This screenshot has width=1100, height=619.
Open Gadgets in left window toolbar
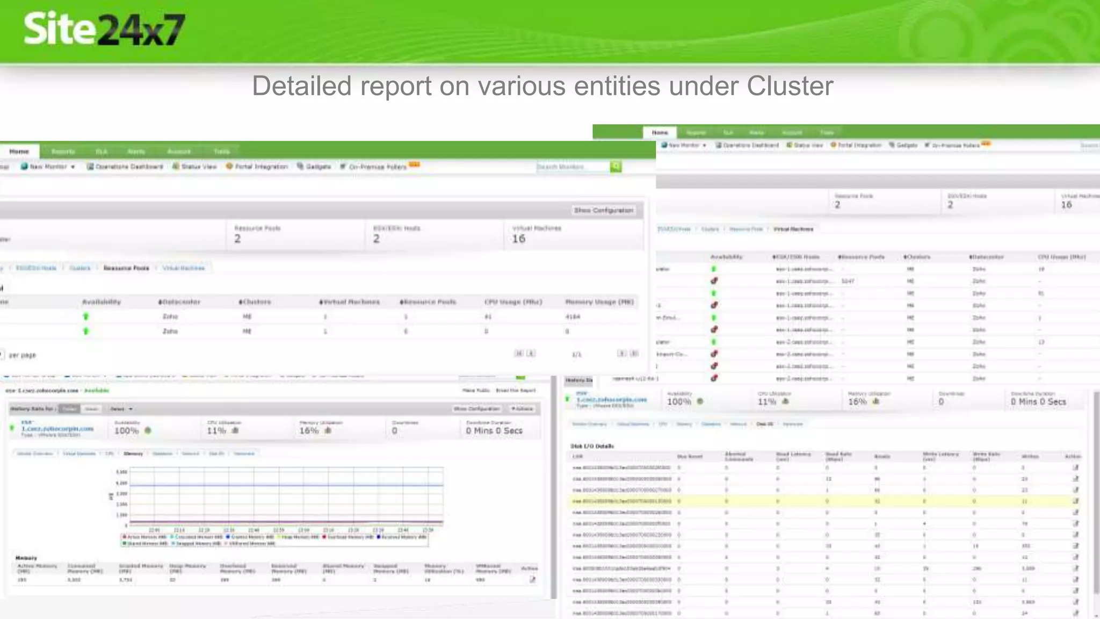(x=314, y=167)
